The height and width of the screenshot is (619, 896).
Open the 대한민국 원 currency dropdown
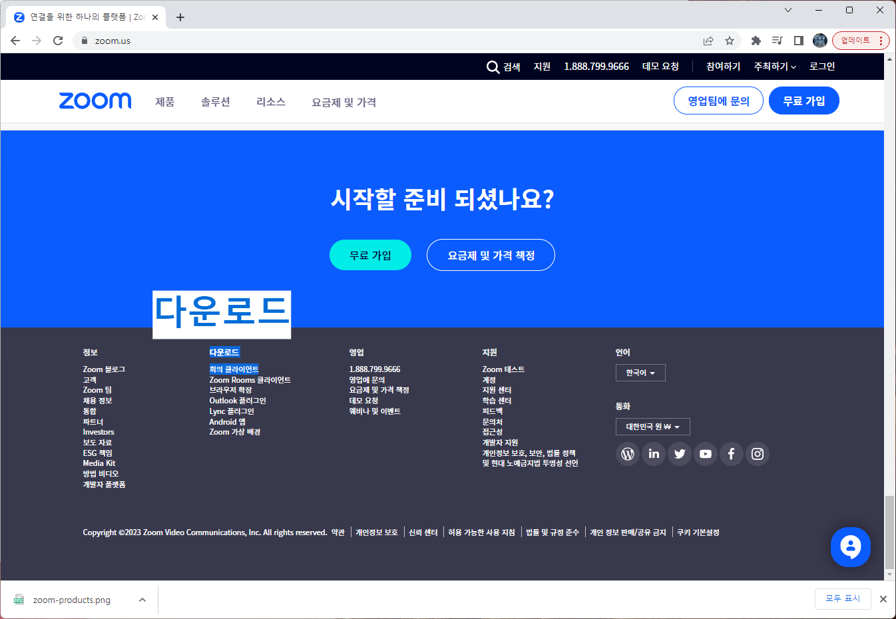click(x=653, y=427)
